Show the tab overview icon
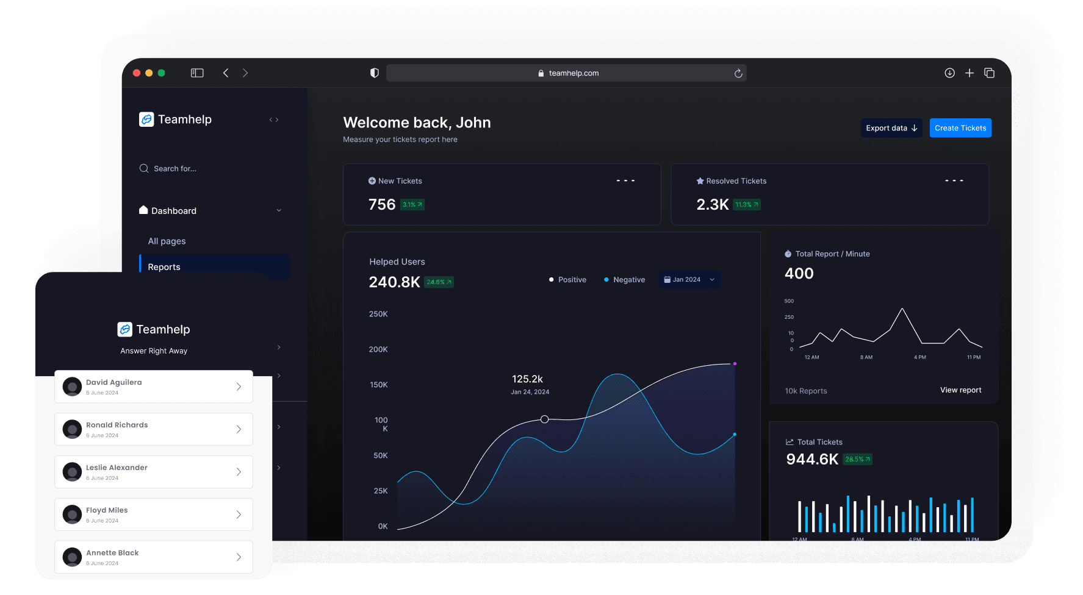1083x595 pixels. point(989,73)
